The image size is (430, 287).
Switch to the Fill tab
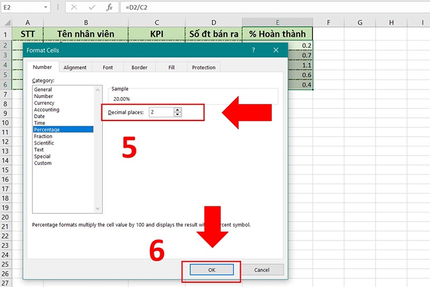(x=171, y=67)
